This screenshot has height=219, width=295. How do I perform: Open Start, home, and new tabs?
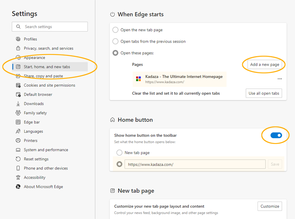(x=50, y=67)
